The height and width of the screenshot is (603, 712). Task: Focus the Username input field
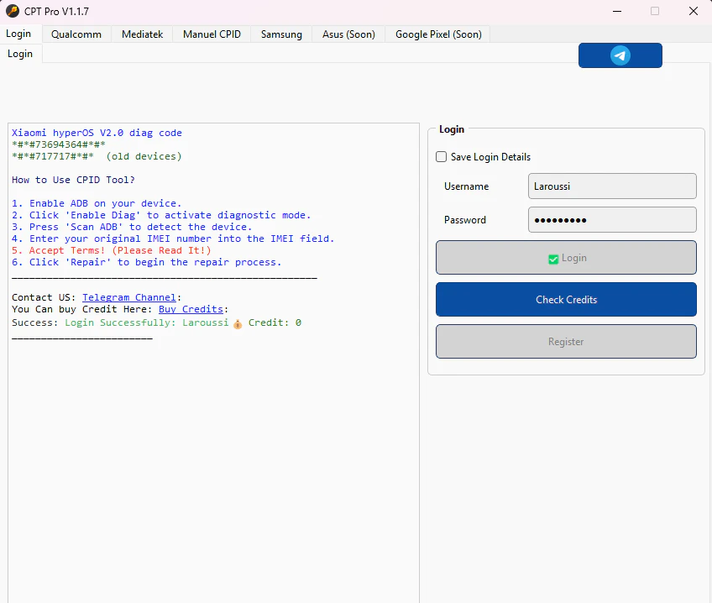tap(612, 186)
